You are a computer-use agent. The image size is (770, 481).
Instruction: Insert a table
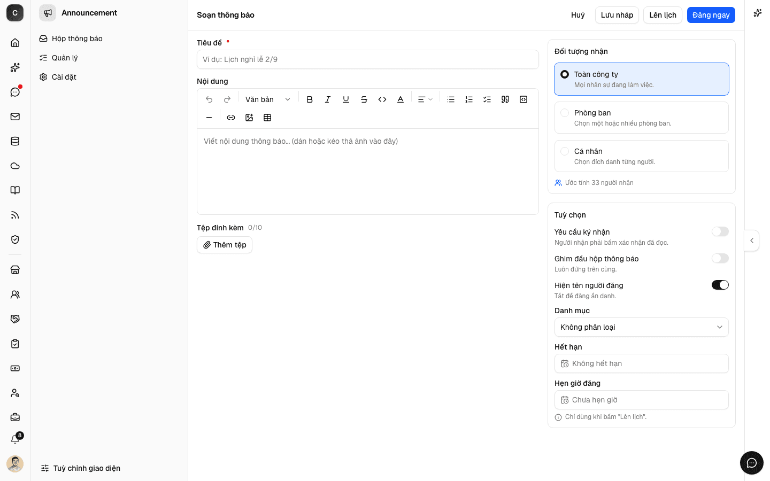pyautogui.click(x=267, y=118)
